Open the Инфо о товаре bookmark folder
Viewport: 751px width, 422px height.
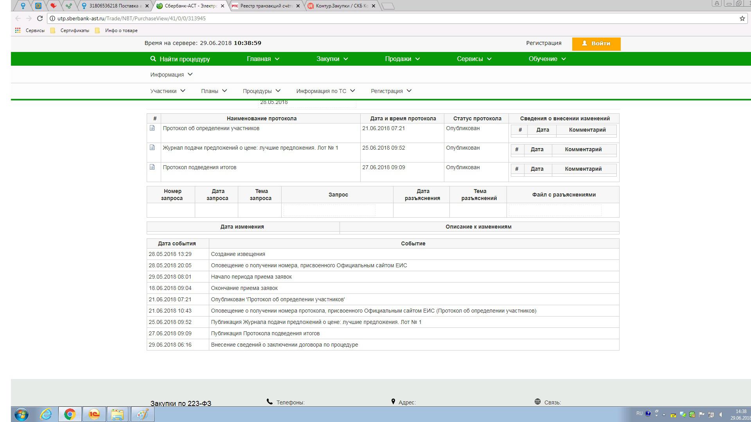point(117,30)
